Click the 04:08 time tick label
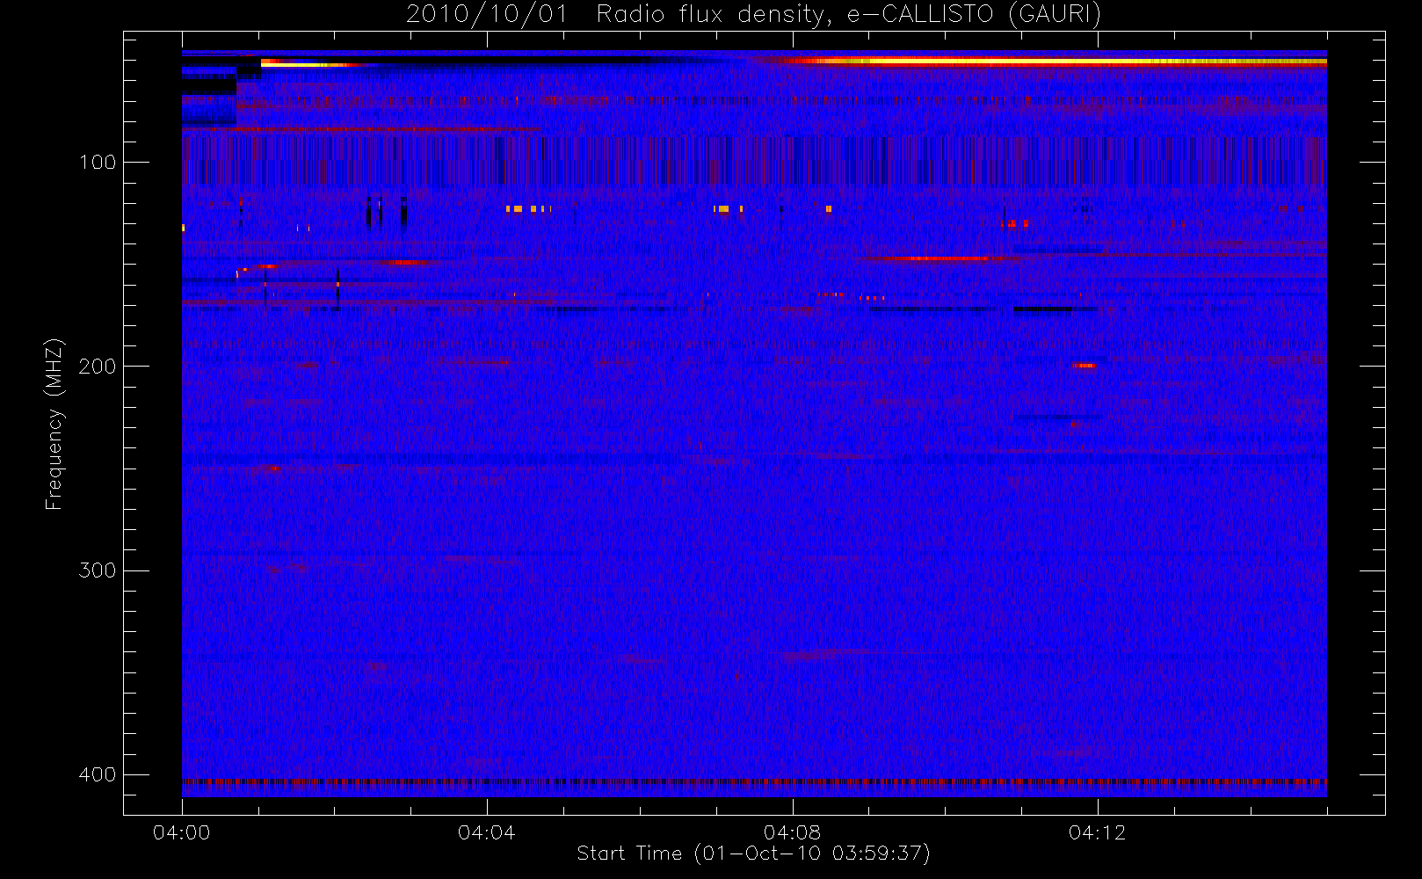 coord(792,832)
